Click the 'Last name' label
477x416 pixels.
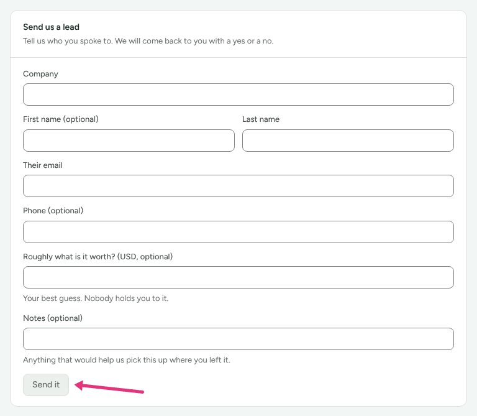[261, 119]
